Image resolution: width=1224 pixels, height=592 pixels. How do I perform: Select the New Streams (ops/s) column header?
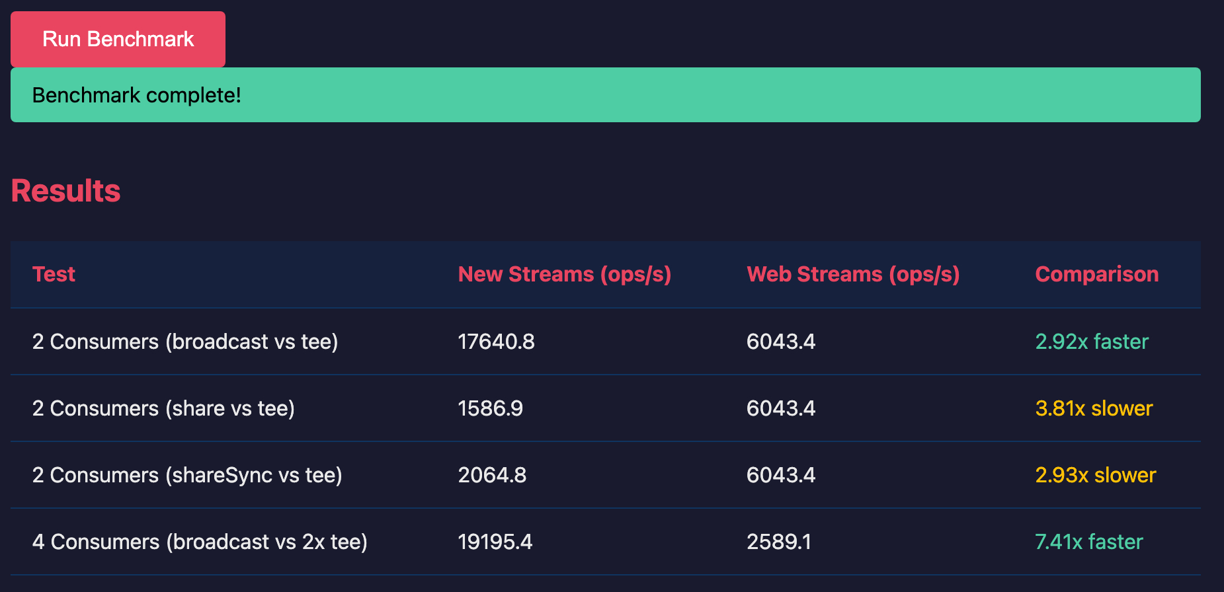tap(564, 274)
